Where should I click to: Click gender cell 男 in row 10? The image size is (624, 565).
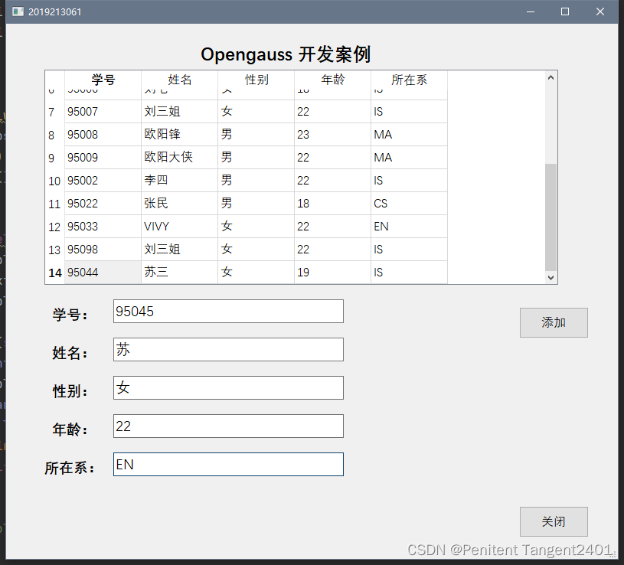pyautogui.click(x=256, y=181)
